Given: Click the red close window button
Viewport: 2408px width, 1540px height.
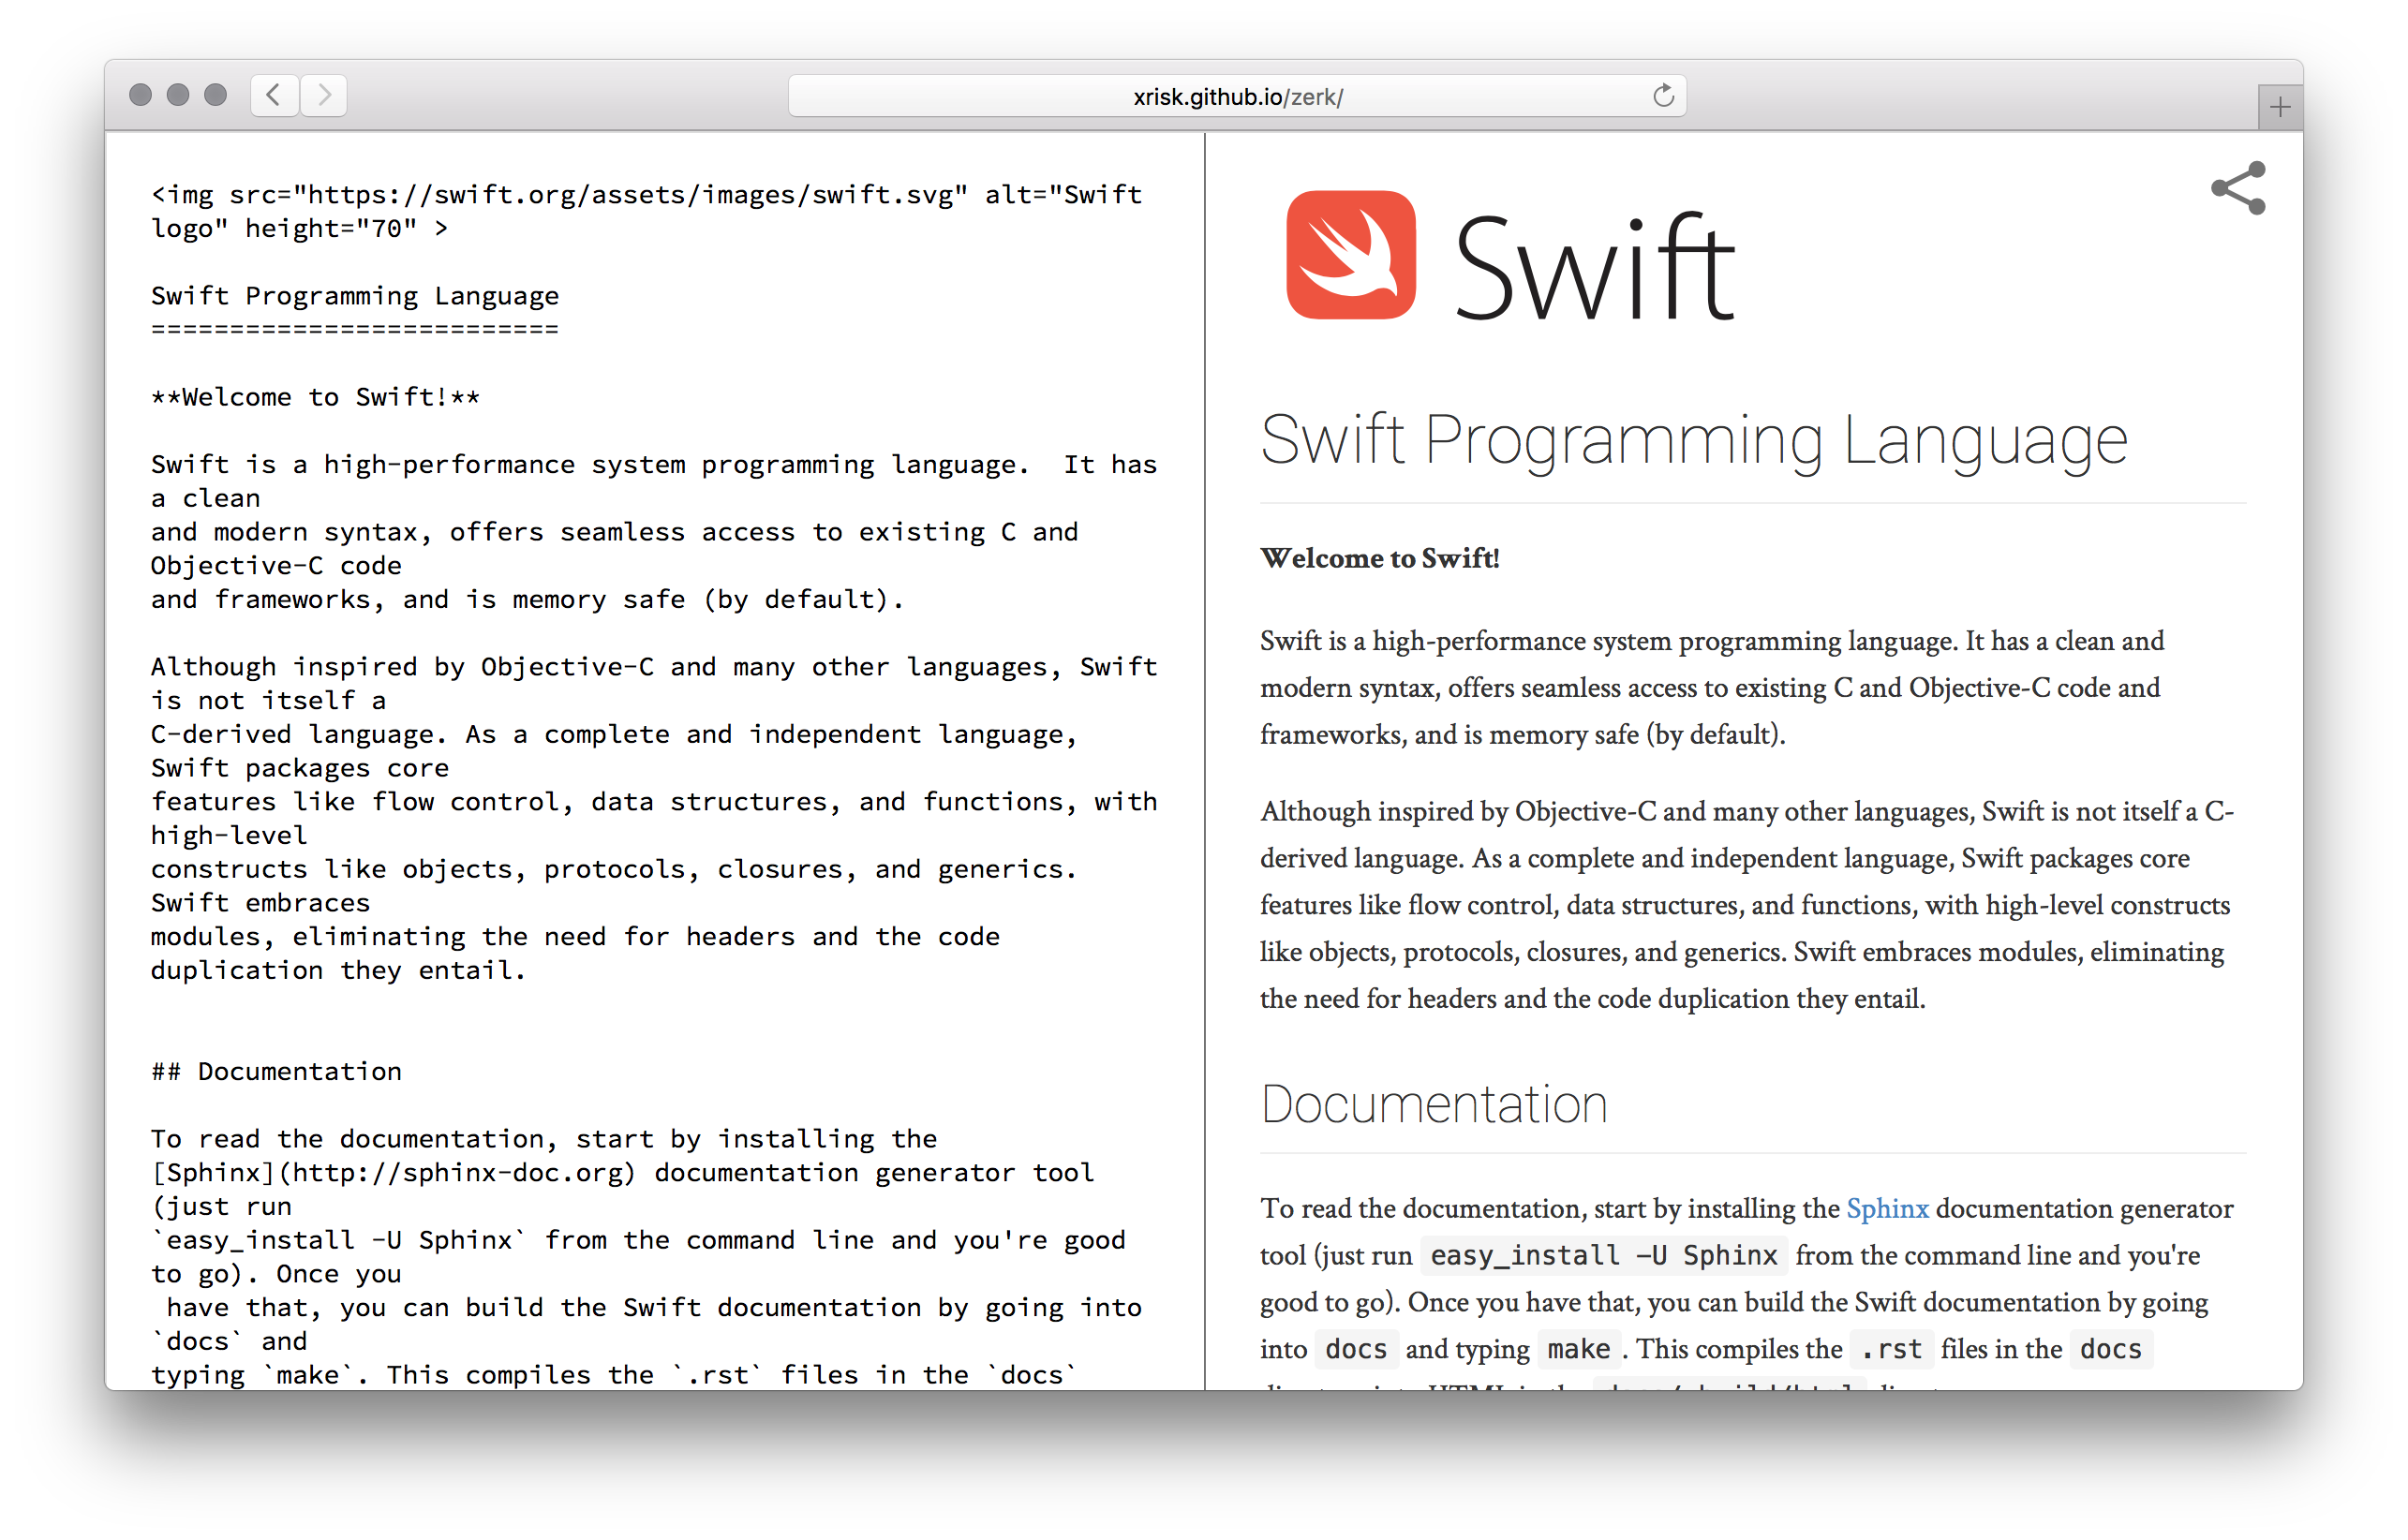Looking at the screenshot, I should 141,95.
